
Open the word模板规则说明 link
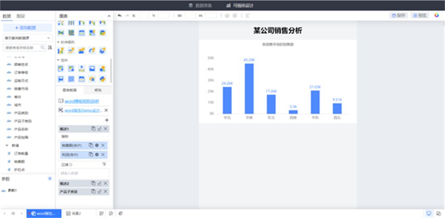[x=82, y=101]
